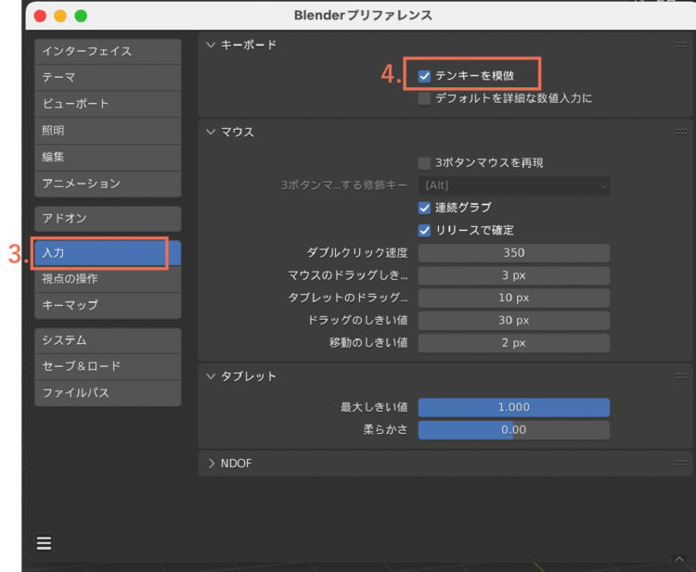The image size is (696, 572).
Task: Expand the NDOF panel
Action: pyautogui.click(x=211, y=464)
